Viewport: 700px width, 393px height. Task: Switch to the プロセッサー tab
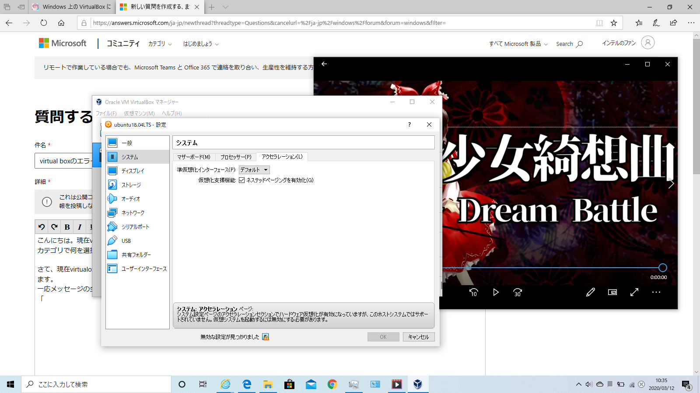pyautogui.click(x=236, y=157)
